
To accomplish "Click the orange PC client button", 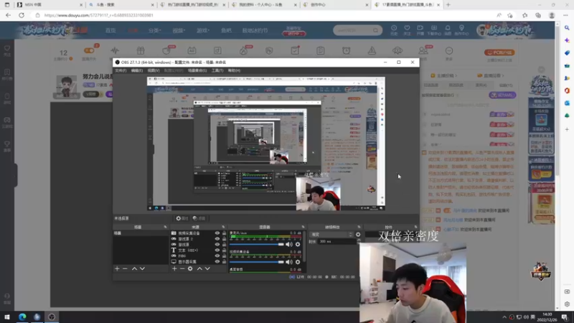I will (499, 52).
